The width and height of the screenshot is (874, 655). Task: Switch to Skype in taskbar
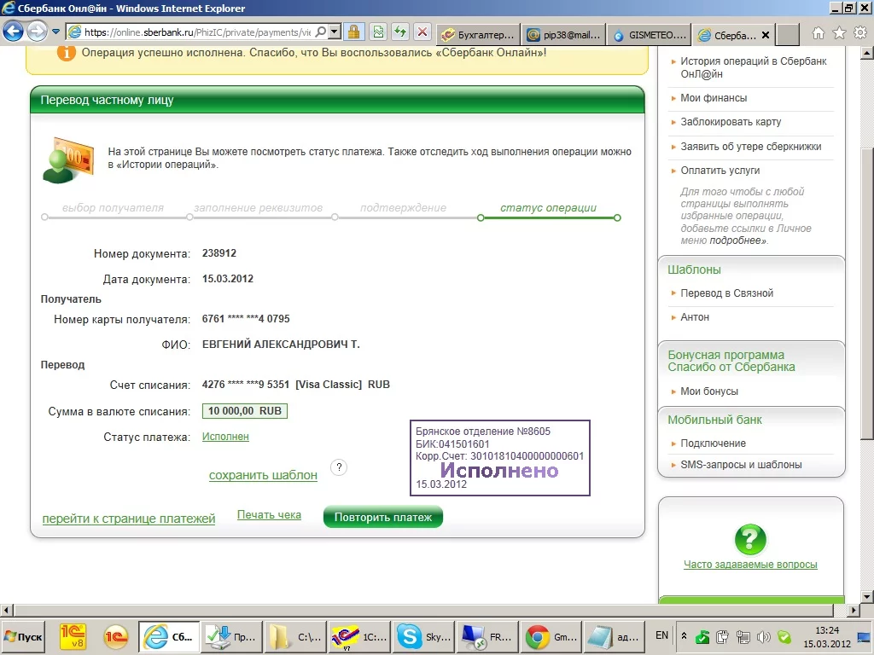click(422, 636)
